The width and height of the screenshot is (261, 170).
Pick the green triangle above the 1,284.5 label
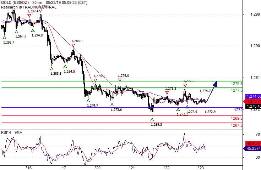(x=65, y=67)
